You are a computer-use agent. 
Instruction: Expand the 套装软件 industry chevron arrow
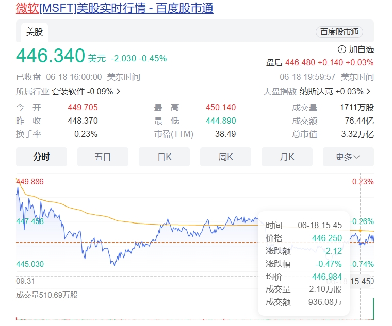coord(118,91)
